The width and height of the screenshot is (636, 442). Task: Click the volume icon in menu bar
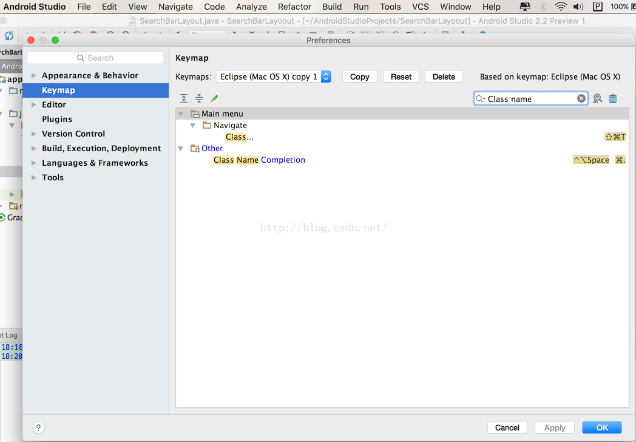pyautogui.click(x=578, y=7)
